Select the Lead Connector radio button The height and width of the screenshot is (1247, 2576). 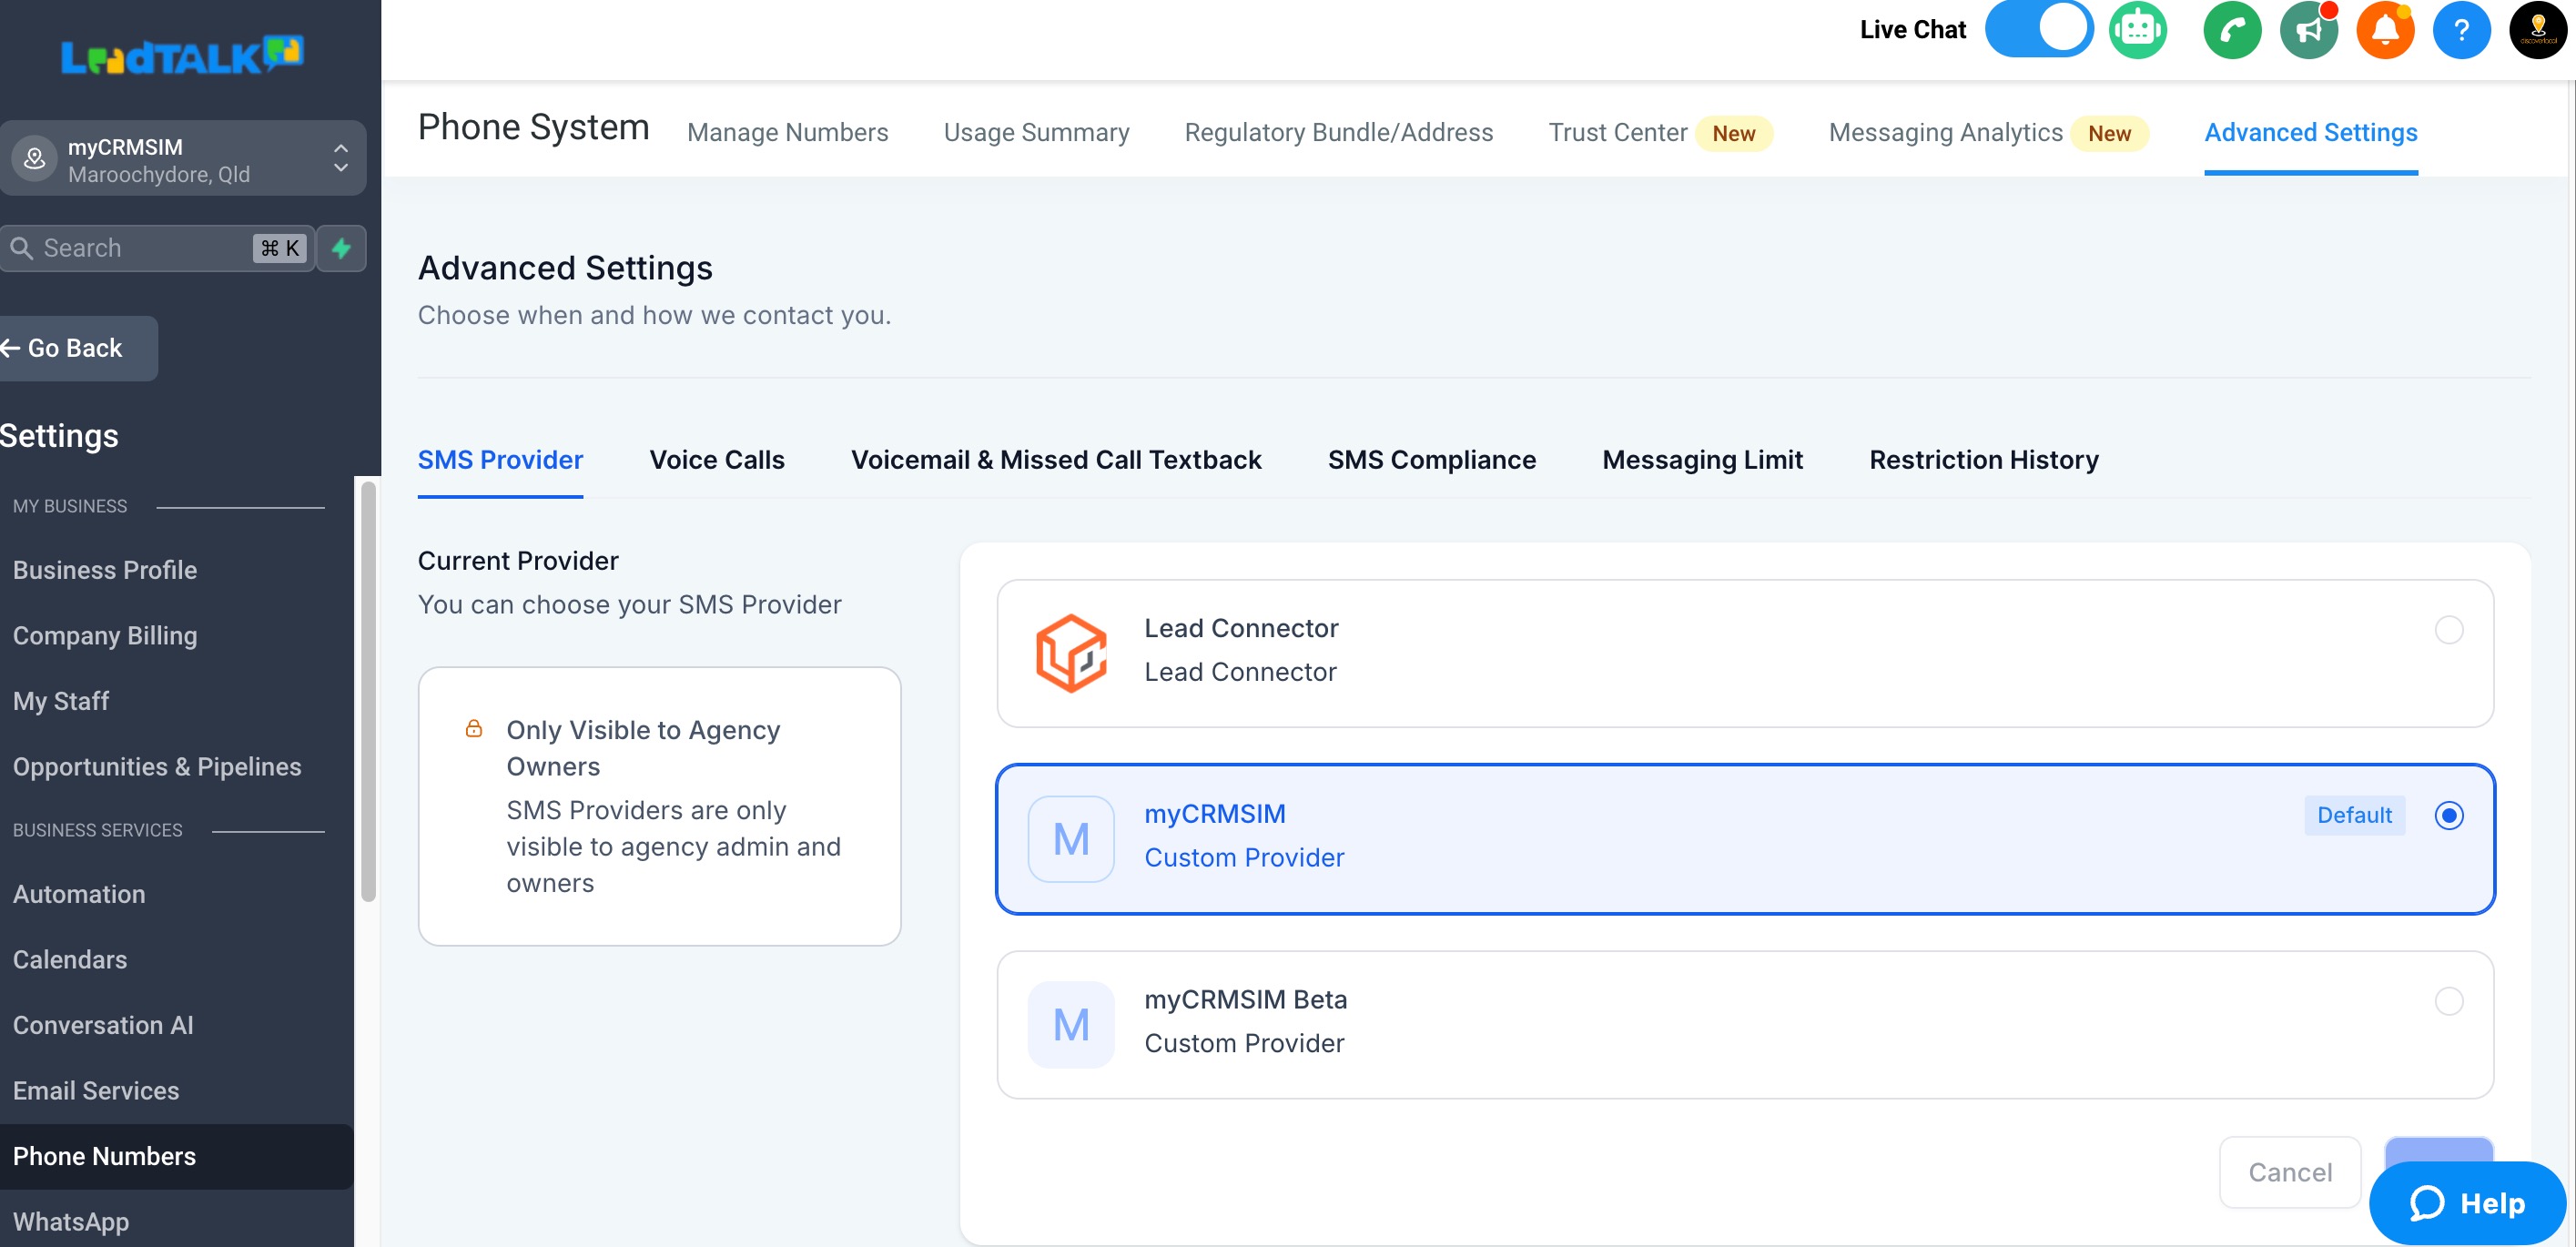[2448, 629]
